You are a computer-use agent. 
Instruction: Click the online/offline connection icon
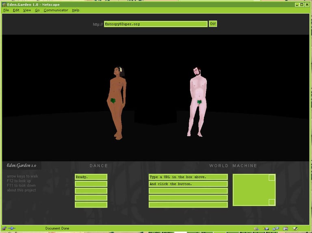click(11, 228)
